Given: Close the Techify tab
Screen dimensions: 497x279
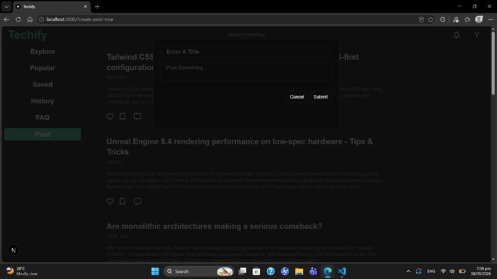Looking at the screenshot, I should tap(85, 6).
